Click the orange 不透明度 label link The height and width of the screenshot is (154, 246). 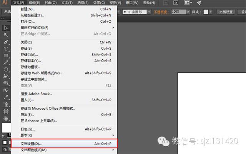tap(161, 12)
